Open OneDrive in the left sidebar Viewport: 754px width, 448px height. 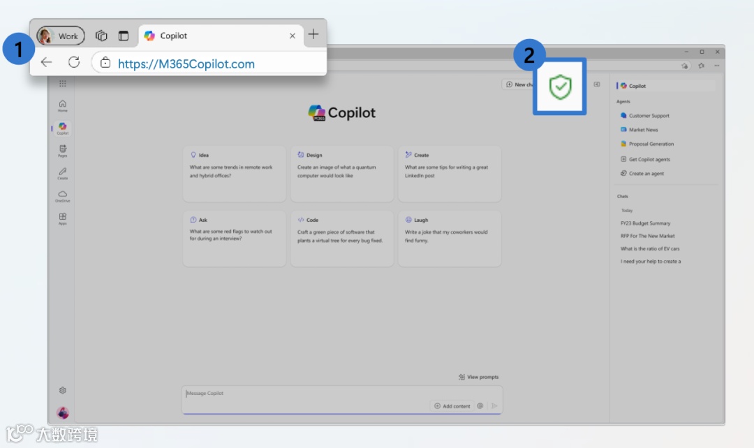[x=63, y=196]
